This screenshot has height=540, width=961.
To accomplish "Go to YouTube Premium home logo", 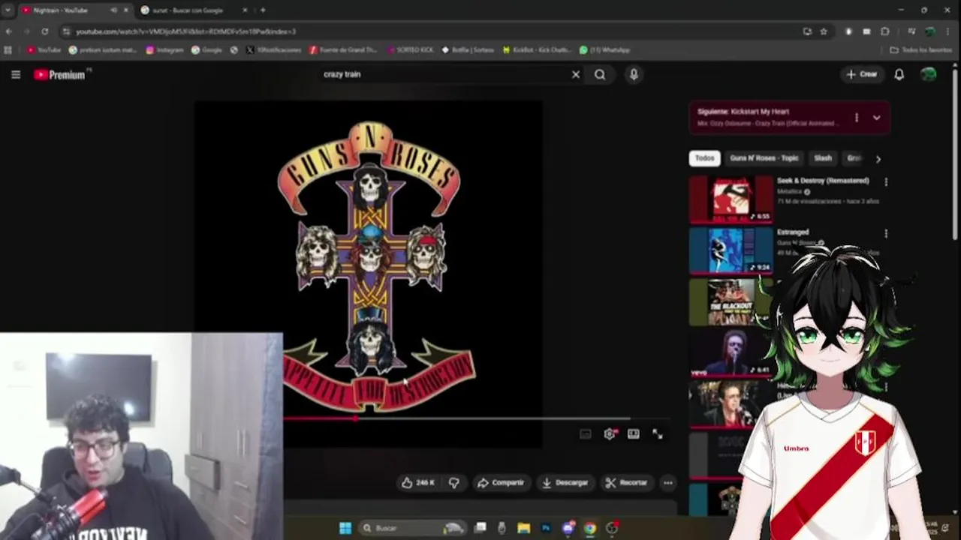I will 60,74.
